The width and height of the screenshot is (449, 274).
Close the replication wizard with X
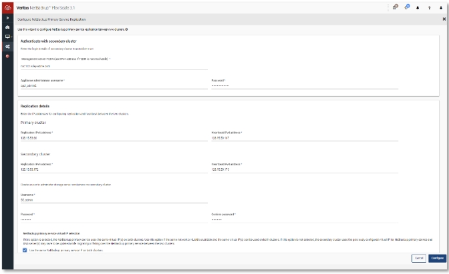444,19
